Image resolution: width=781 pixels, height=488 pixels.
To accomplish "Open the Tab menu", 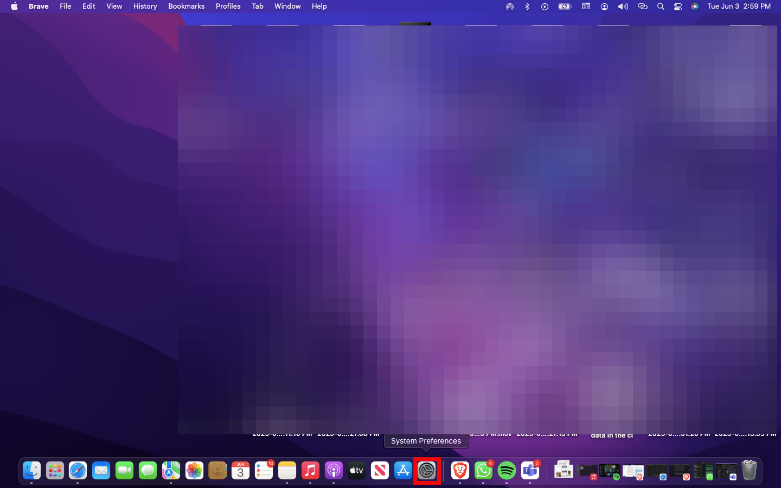I will click(258, 7).
